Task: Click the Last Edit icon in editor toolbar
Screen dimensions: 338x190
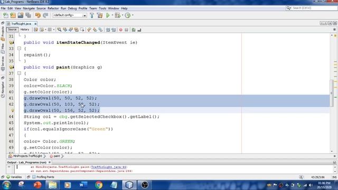Action: (36, 30)
